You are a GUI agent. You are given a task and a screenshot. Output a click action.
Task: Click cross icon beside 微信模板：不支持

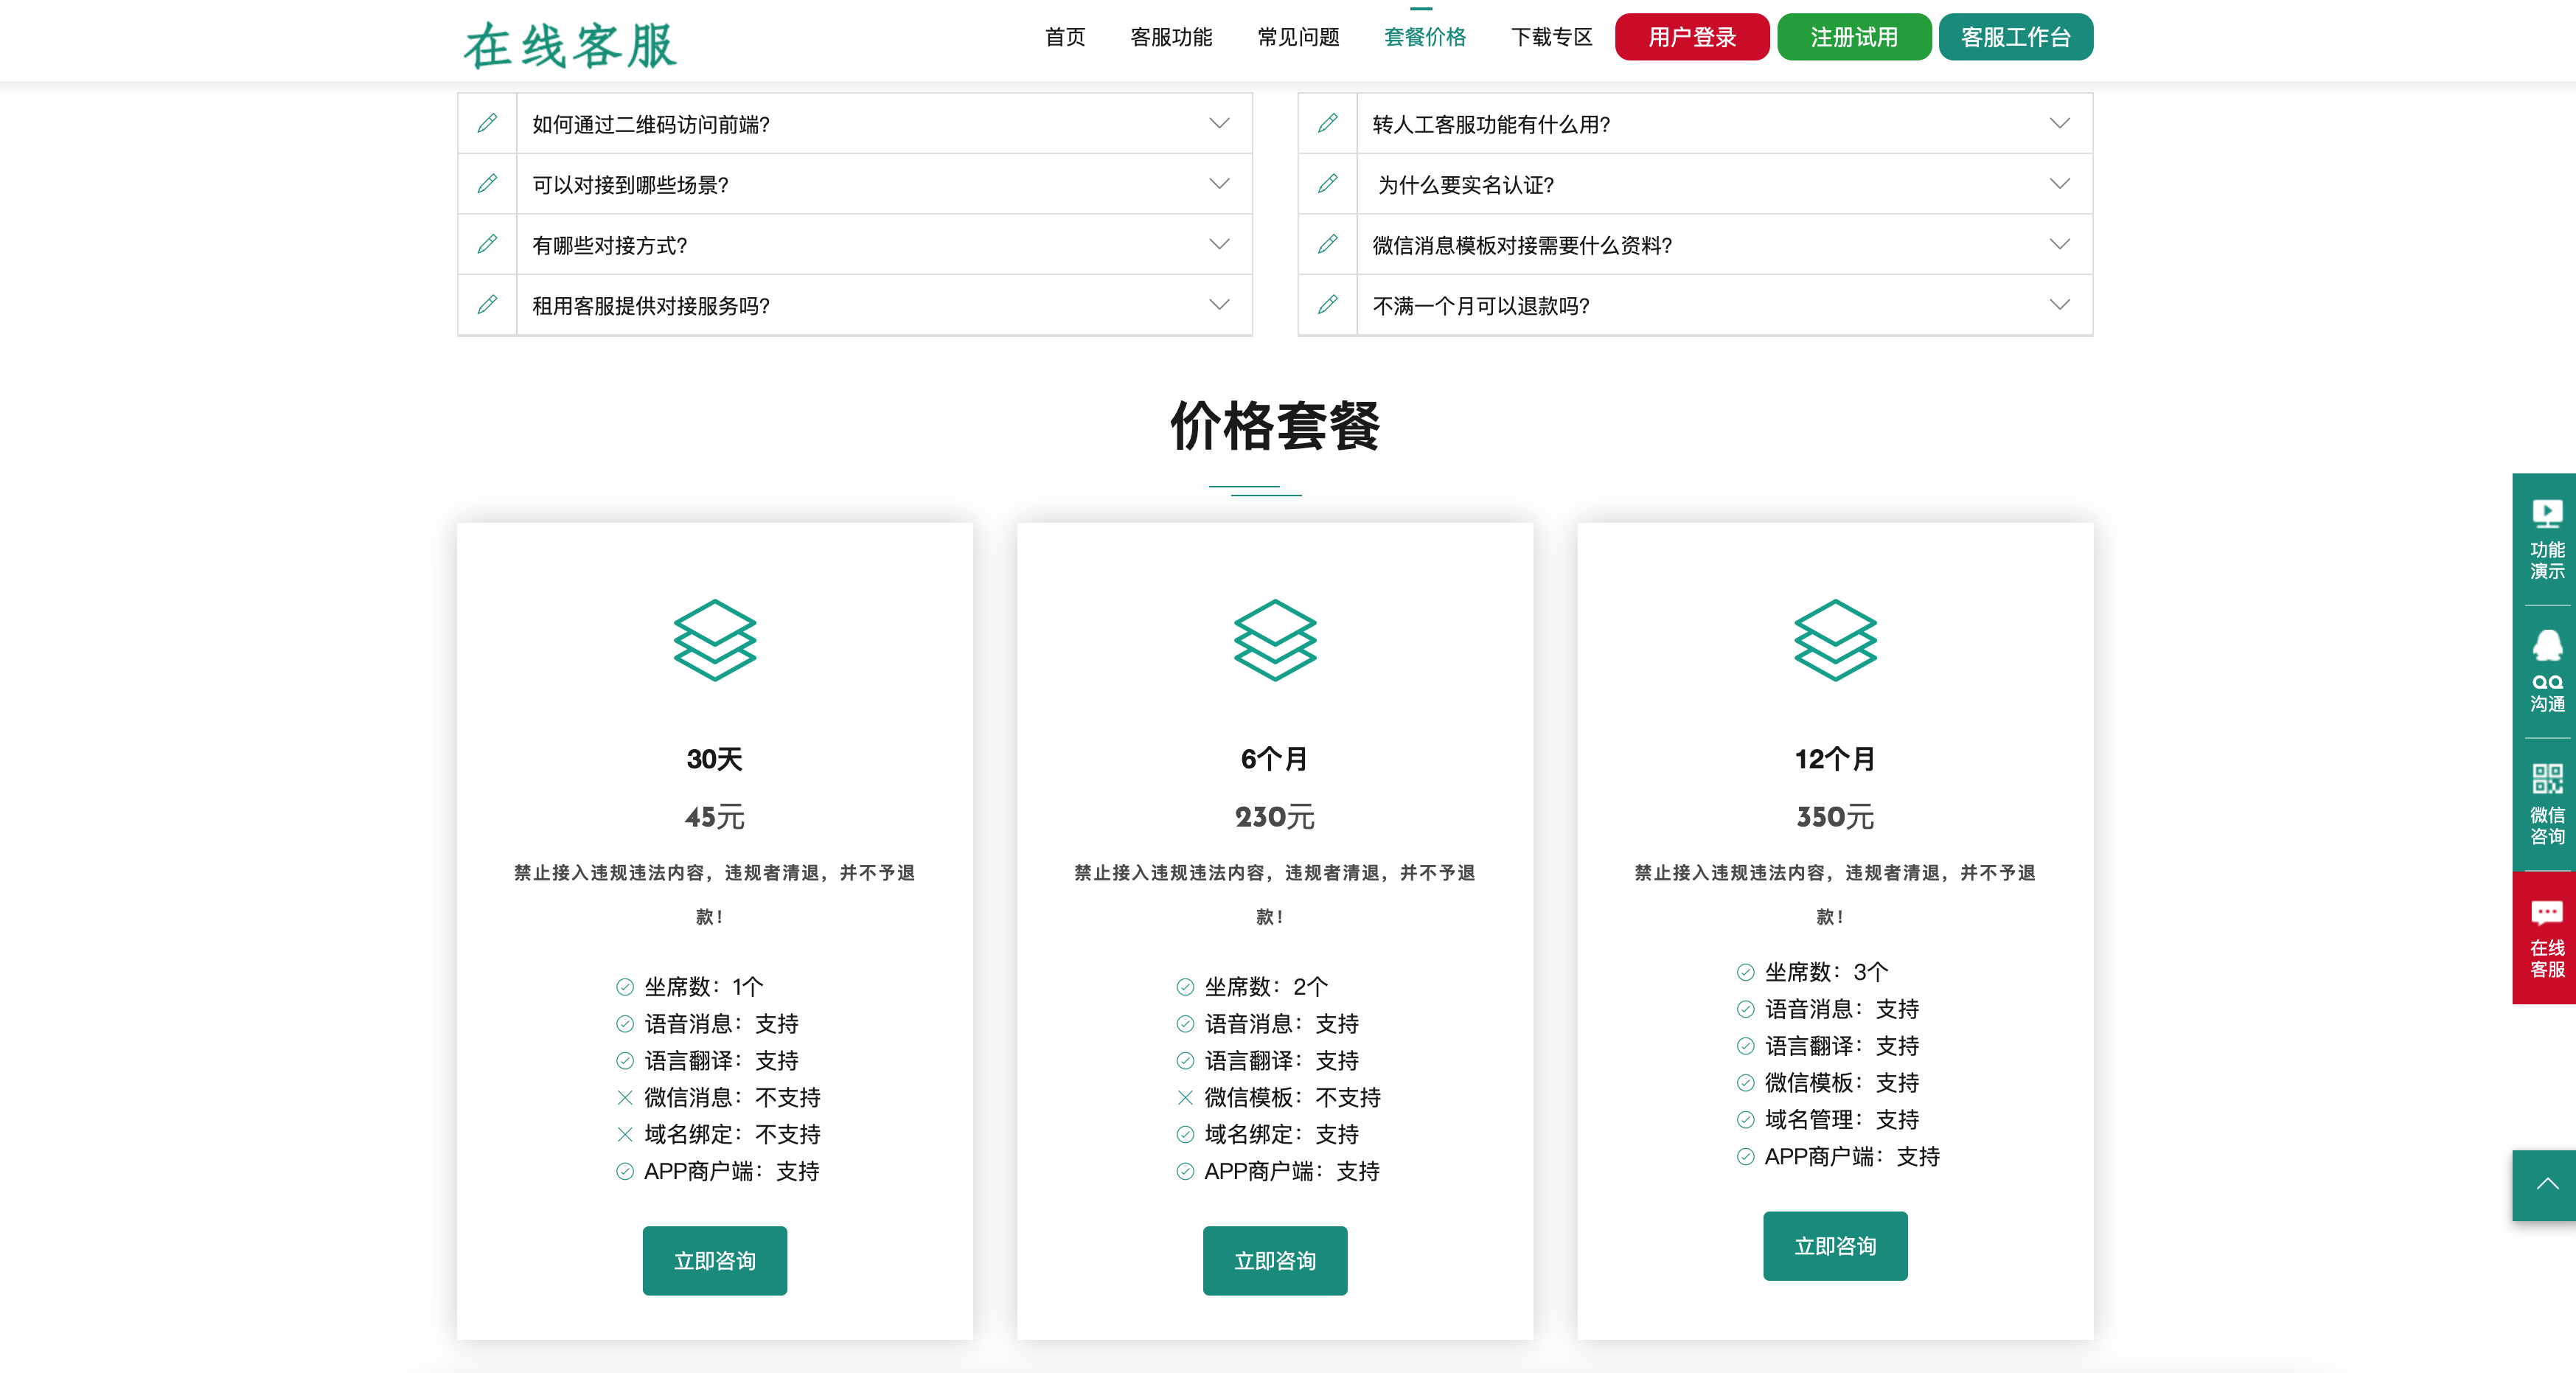click(1185, 1098)
